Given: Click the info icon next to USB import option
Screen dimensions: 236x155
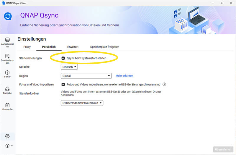Looking at the screenshot, I should [164, 84].
